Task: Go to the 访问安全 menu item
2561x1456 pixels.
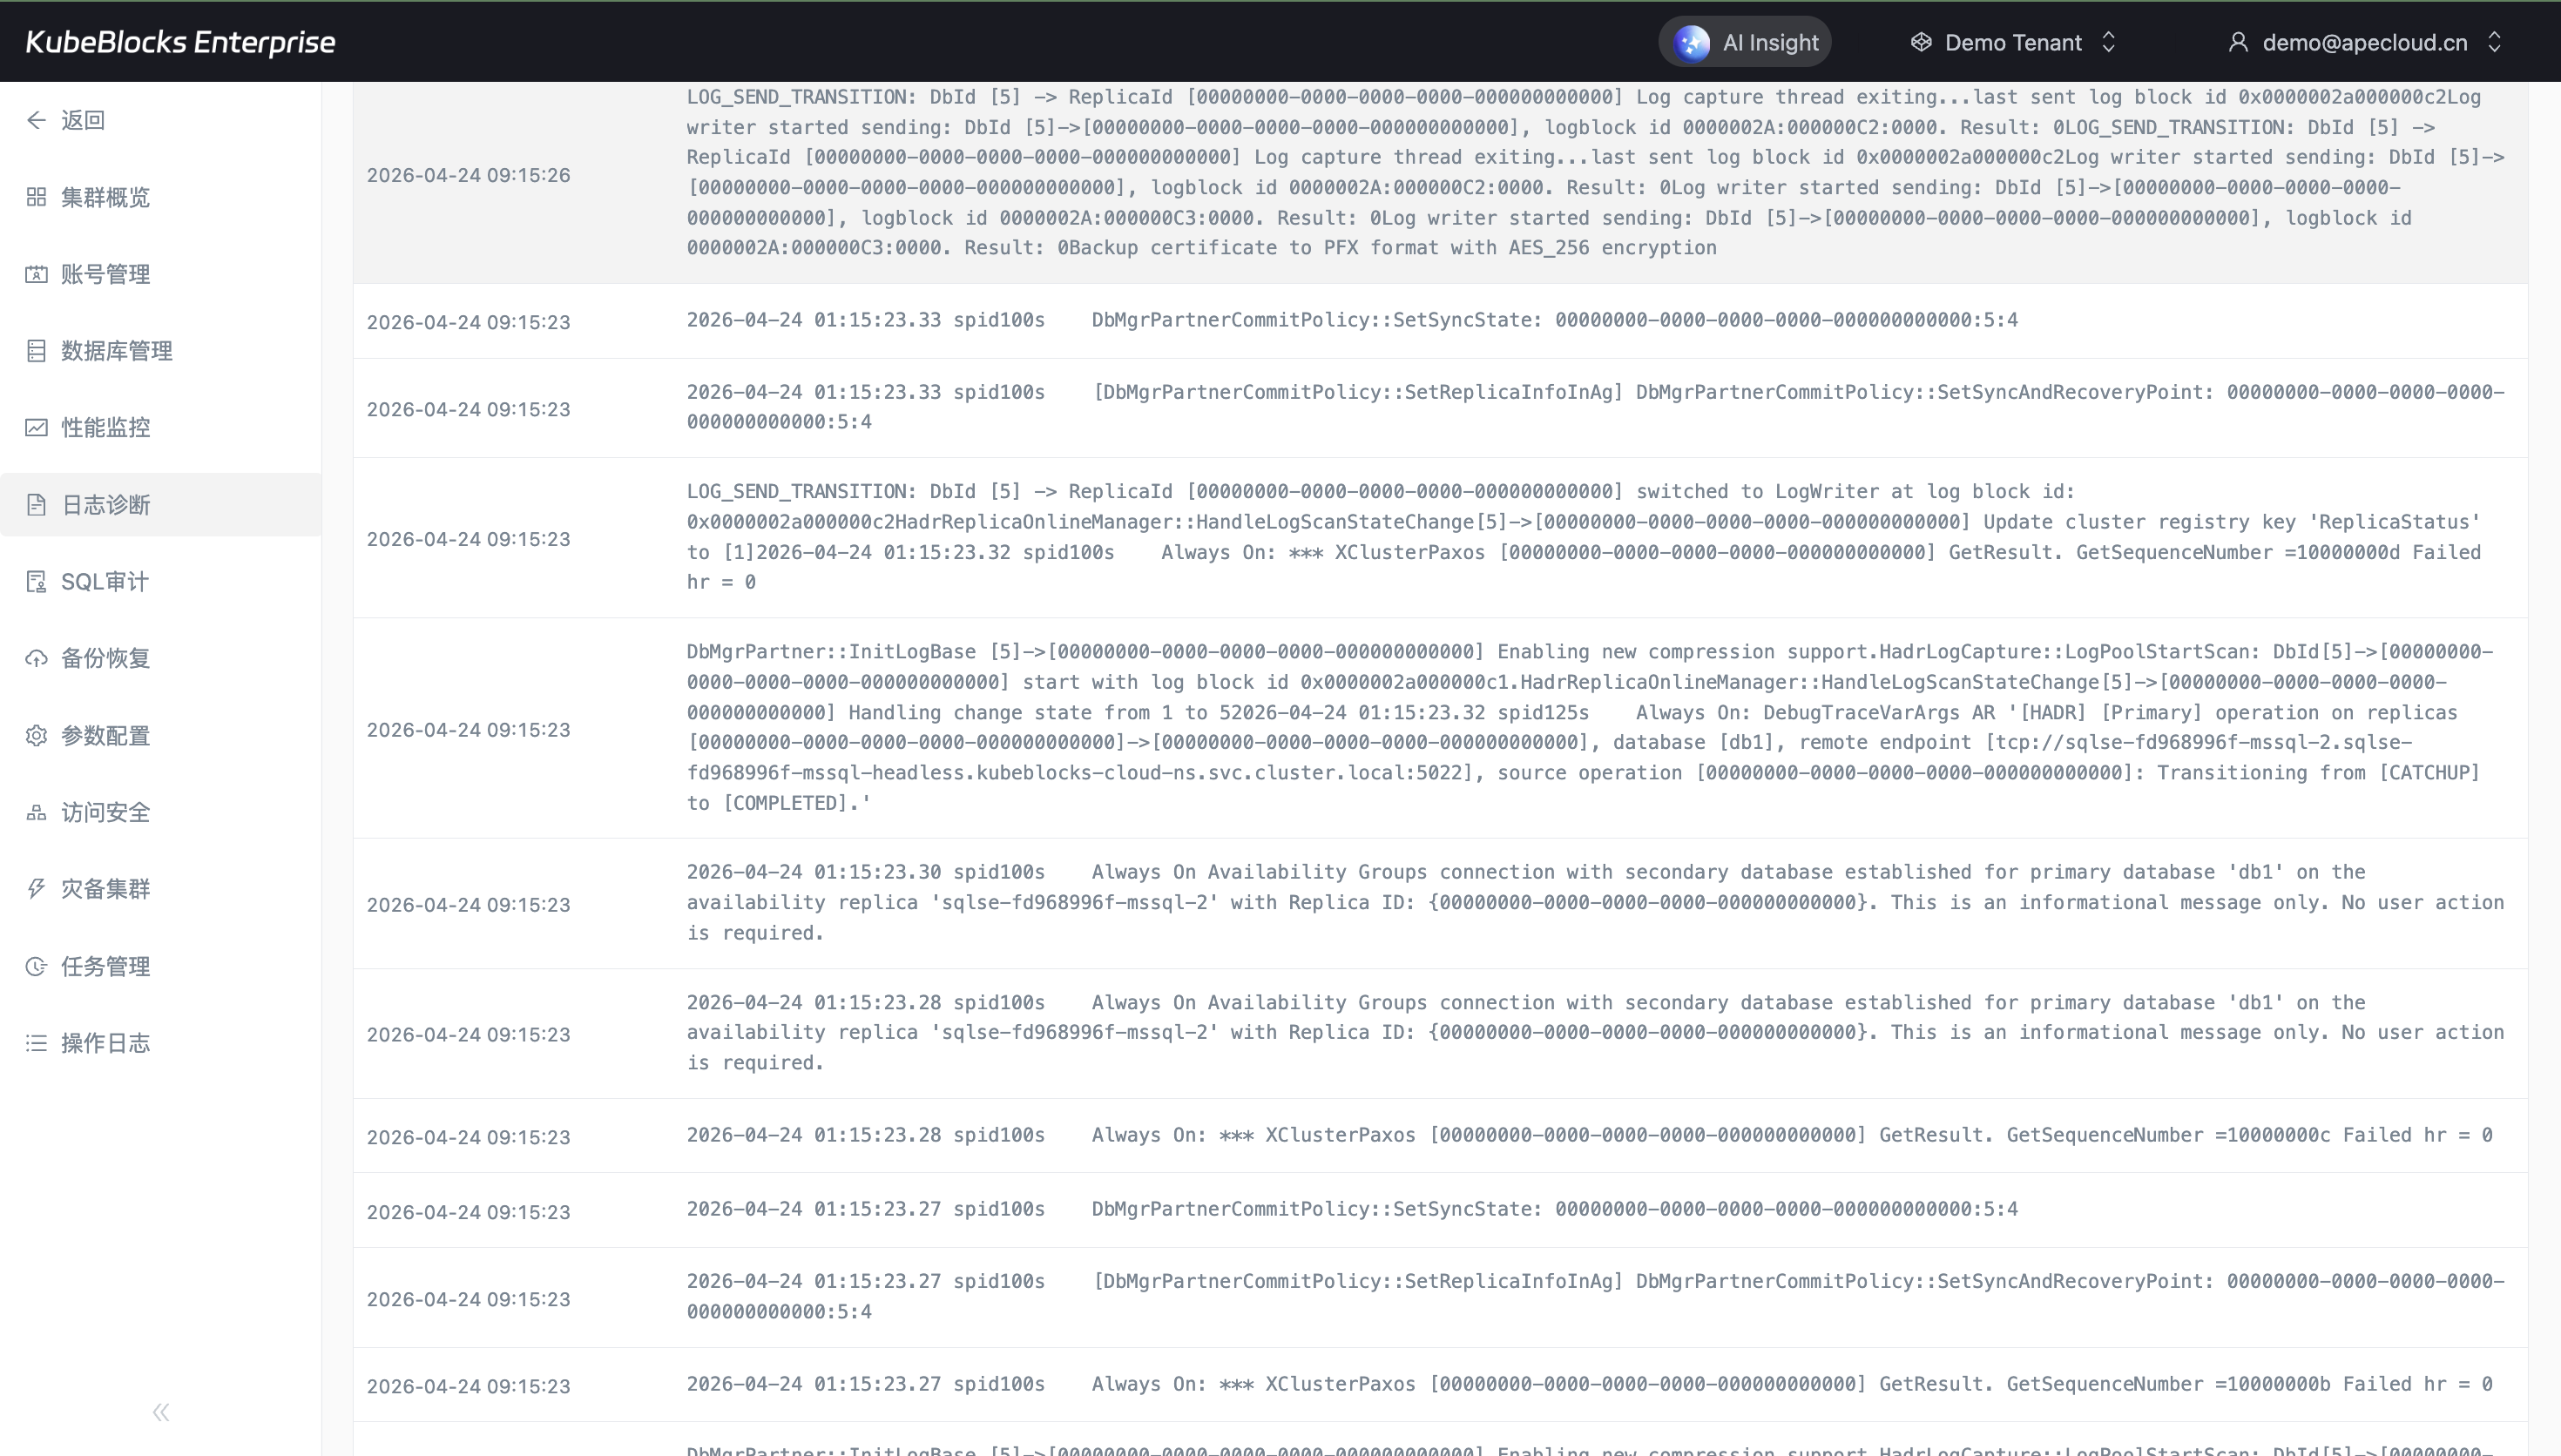Action: click(x=105, y=812)
